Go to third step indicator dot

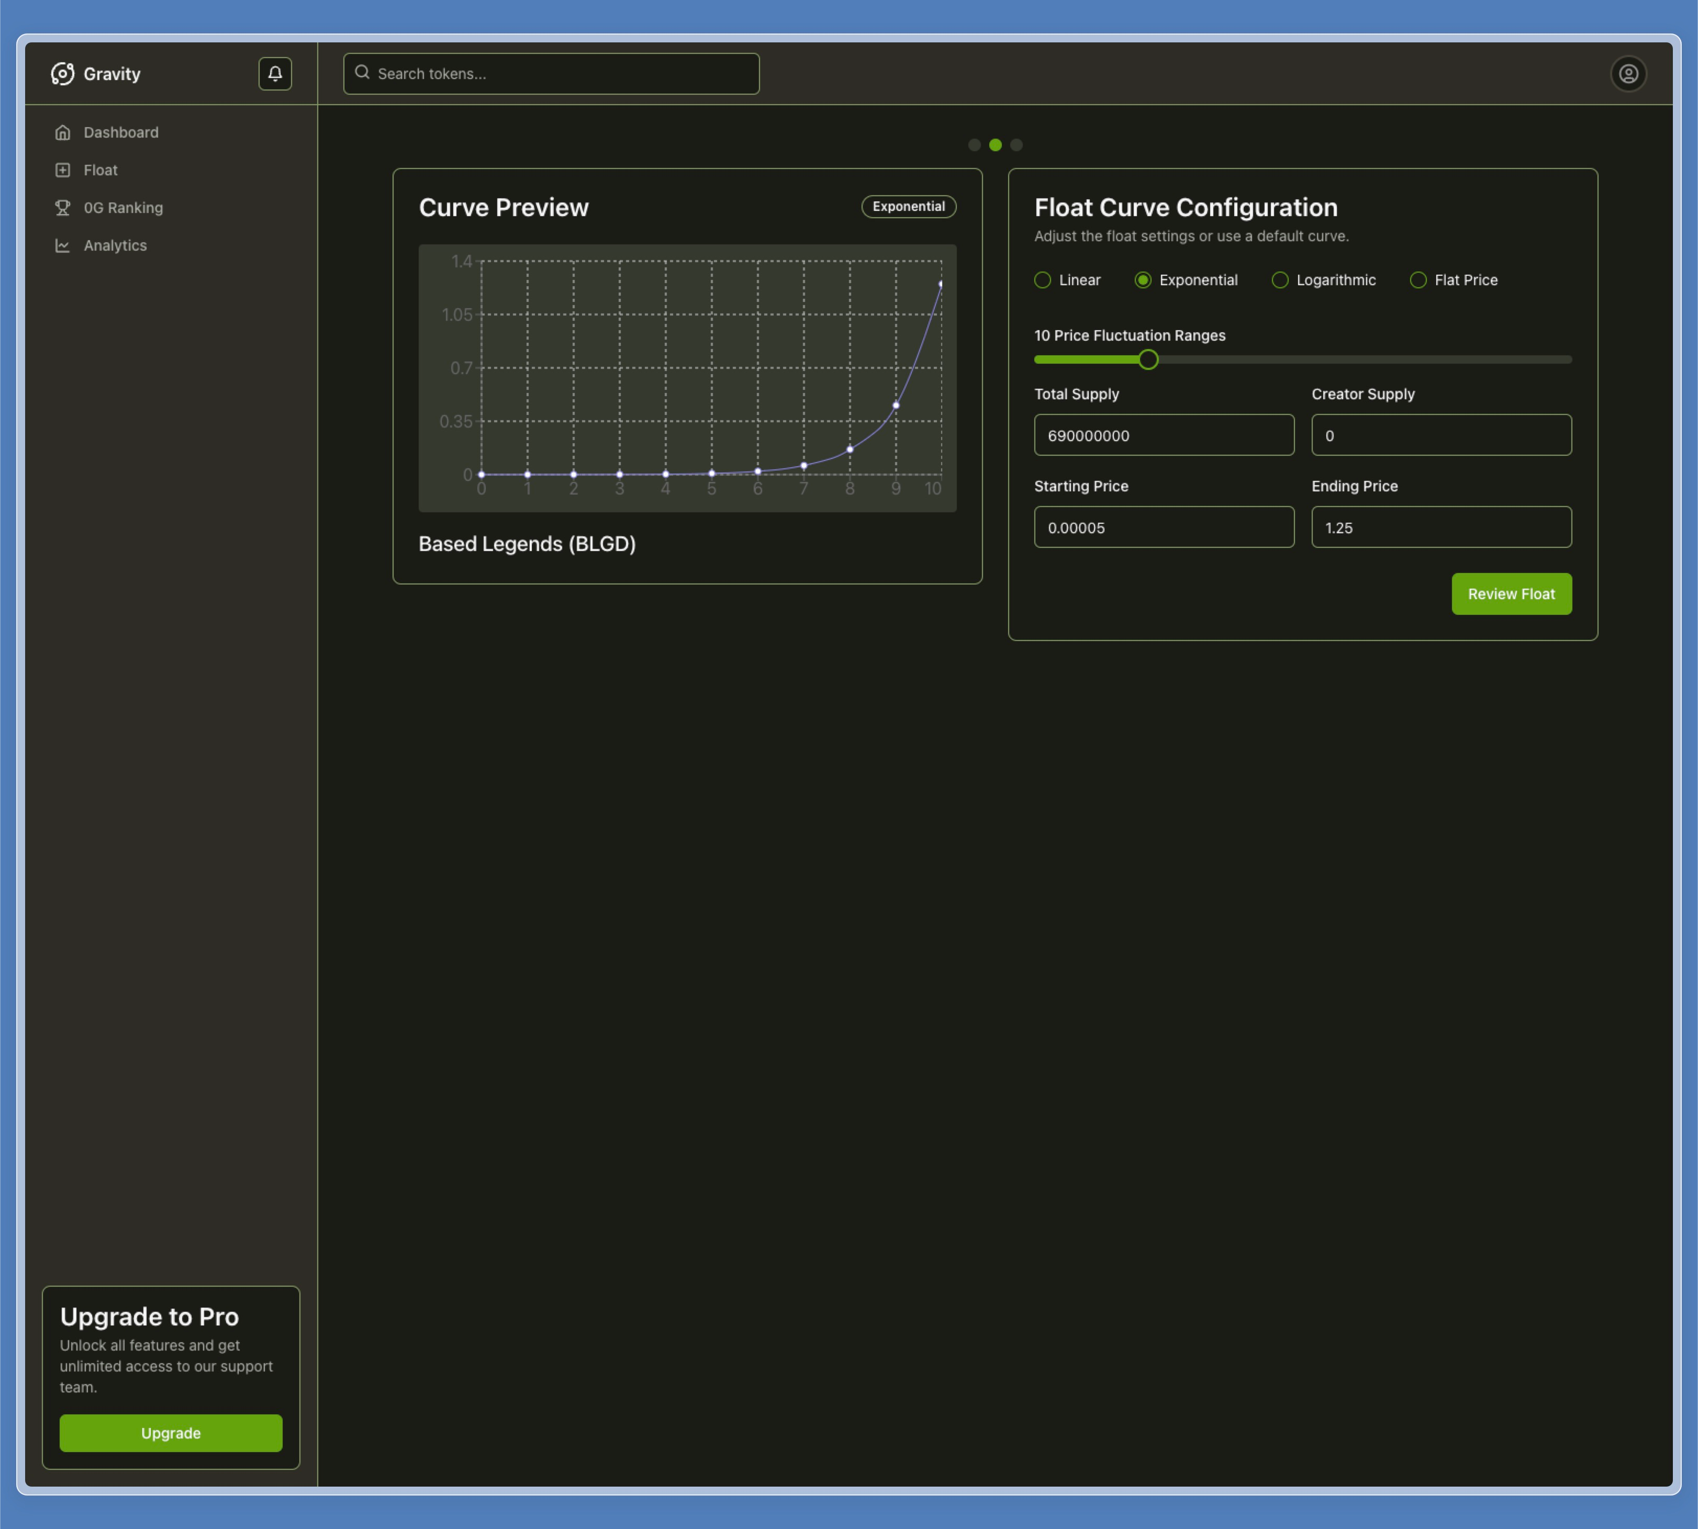[1016, 145]
